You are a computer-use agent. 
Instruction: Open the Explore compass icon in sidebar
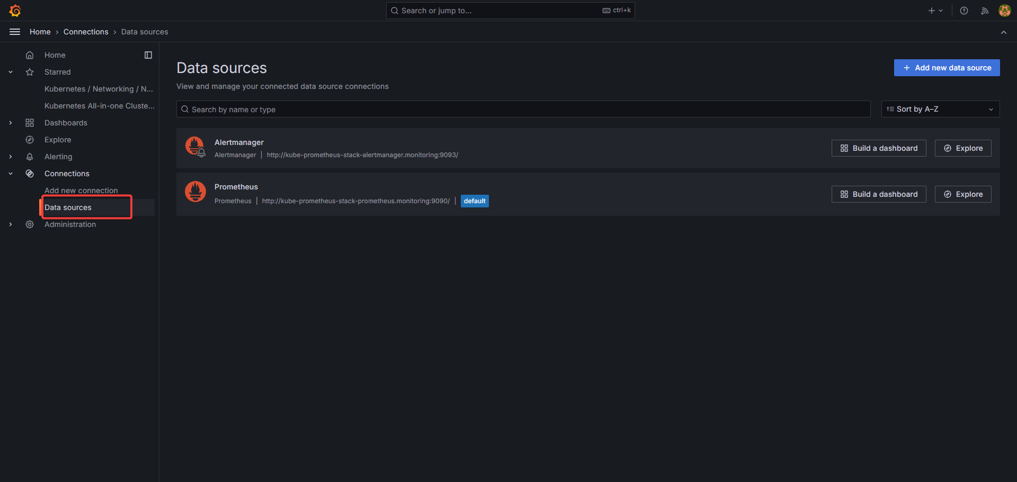click(x=30, y=140)
